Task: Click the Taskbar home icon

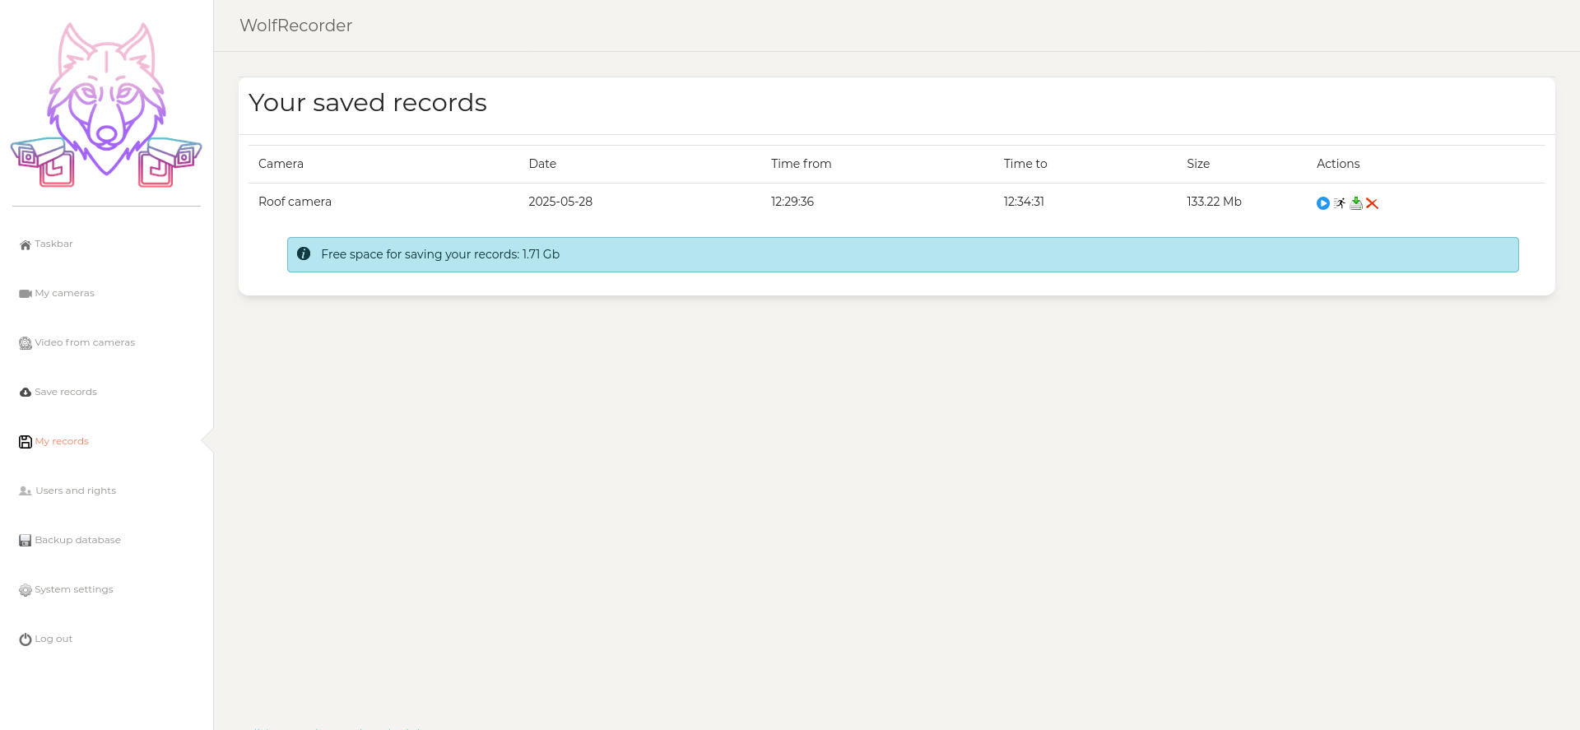Action: [26, 244]
